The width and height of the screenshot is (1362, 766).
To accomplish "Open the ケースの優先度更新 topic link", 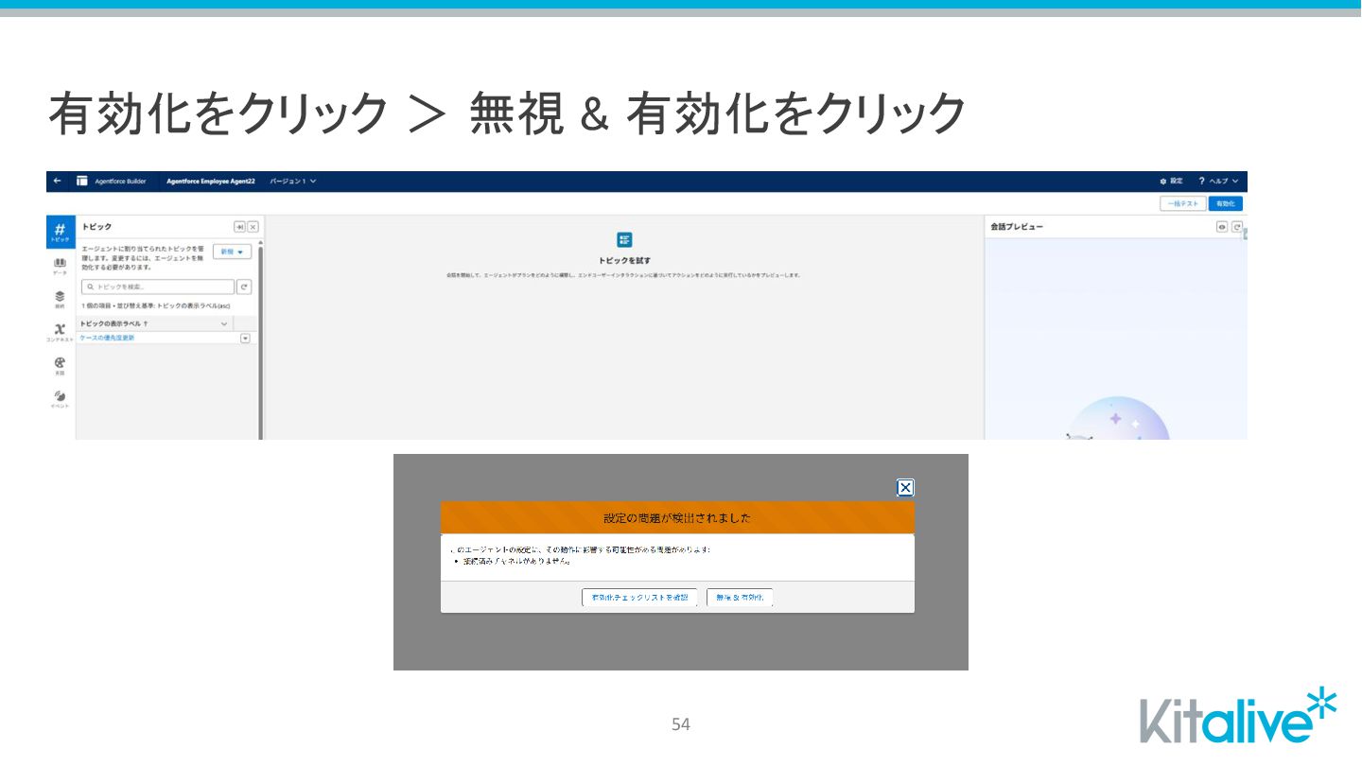I will (107, 338).
